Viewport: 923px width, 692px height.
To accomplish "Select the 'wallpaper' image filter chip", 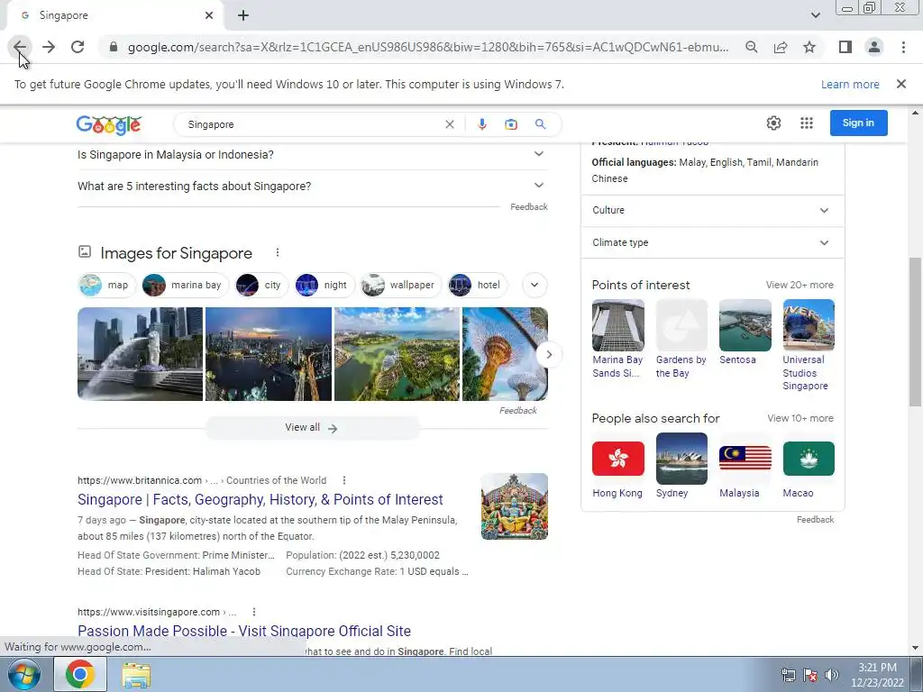I will click(x=401, y=285).
